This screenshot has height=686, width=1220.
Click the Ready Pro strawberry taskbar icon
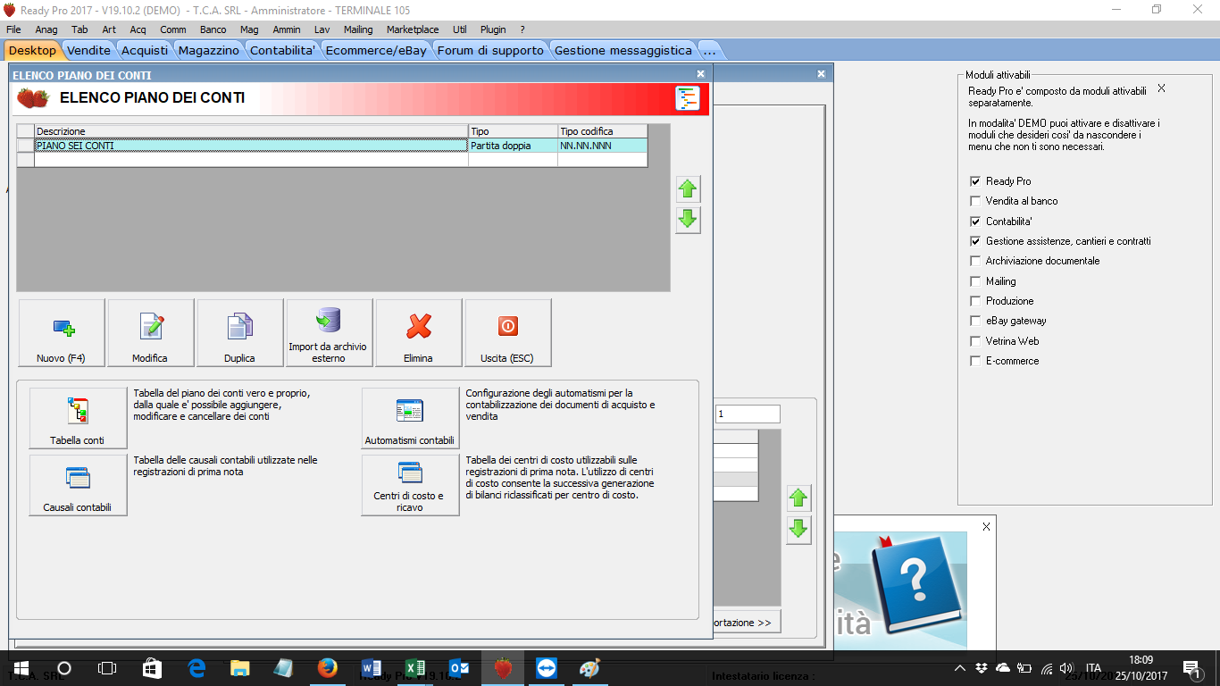503,668
